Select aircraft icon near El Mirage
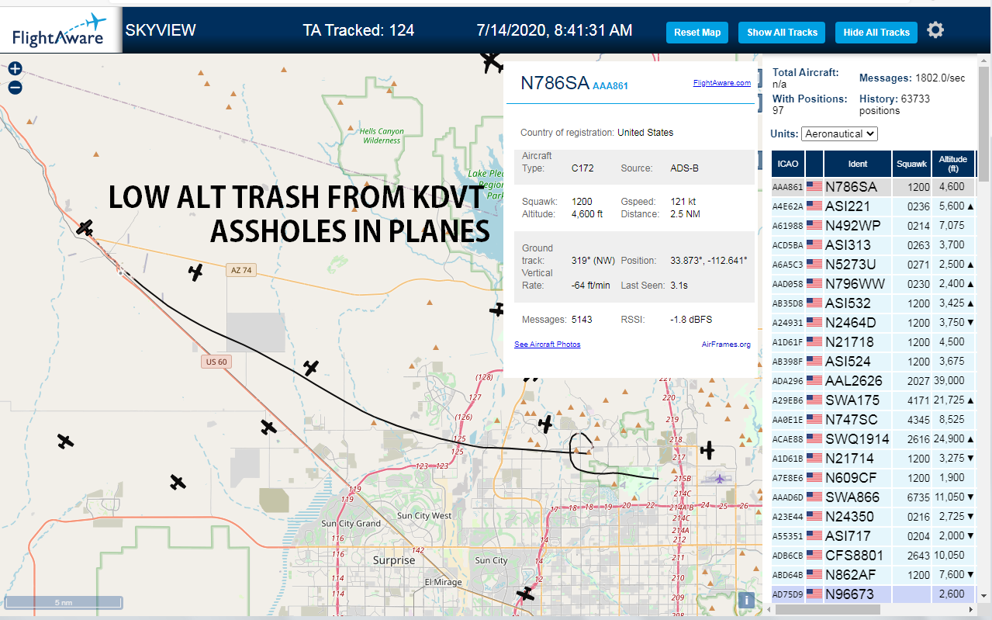This screenshot has height=620, width=992. point(527,594)
